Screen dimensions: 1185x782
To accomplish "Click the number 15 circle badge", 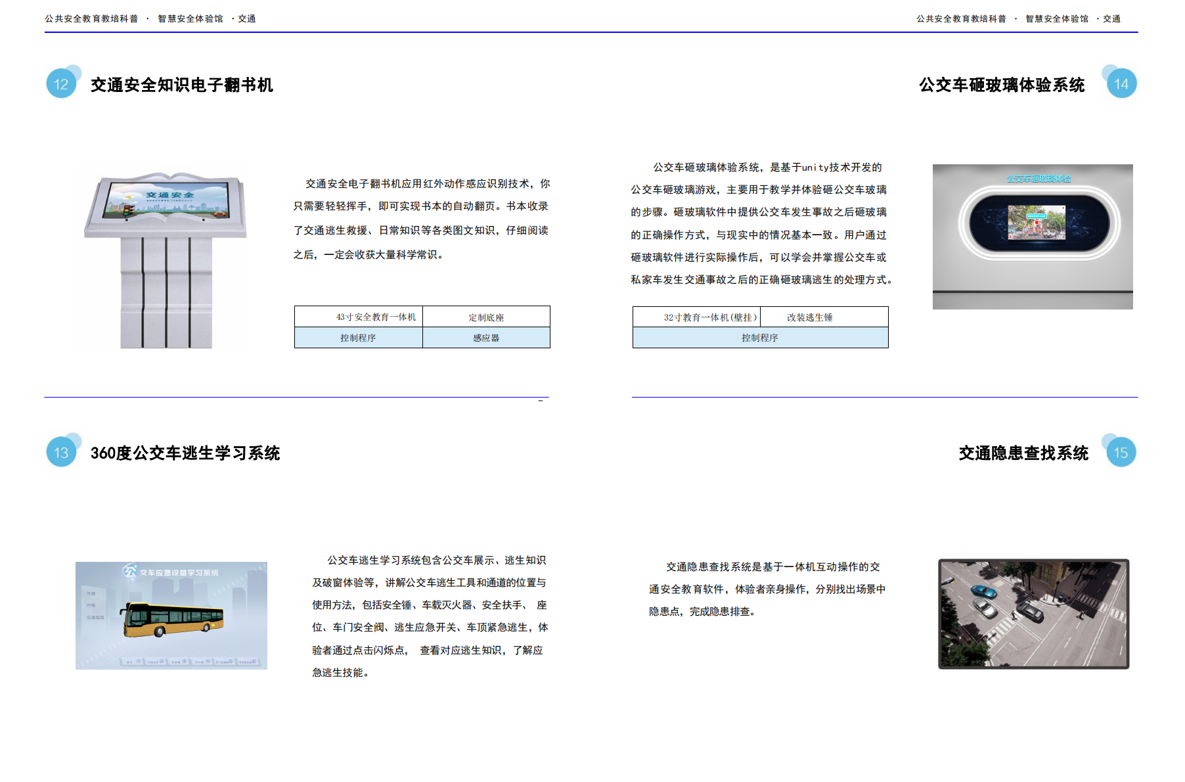I will coord(1121,452).
